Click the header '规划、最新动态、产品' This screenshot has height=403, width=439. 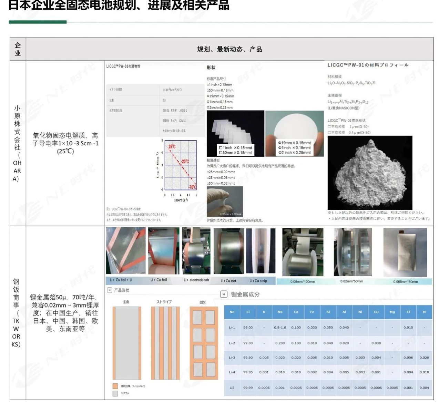coord(229,49)
